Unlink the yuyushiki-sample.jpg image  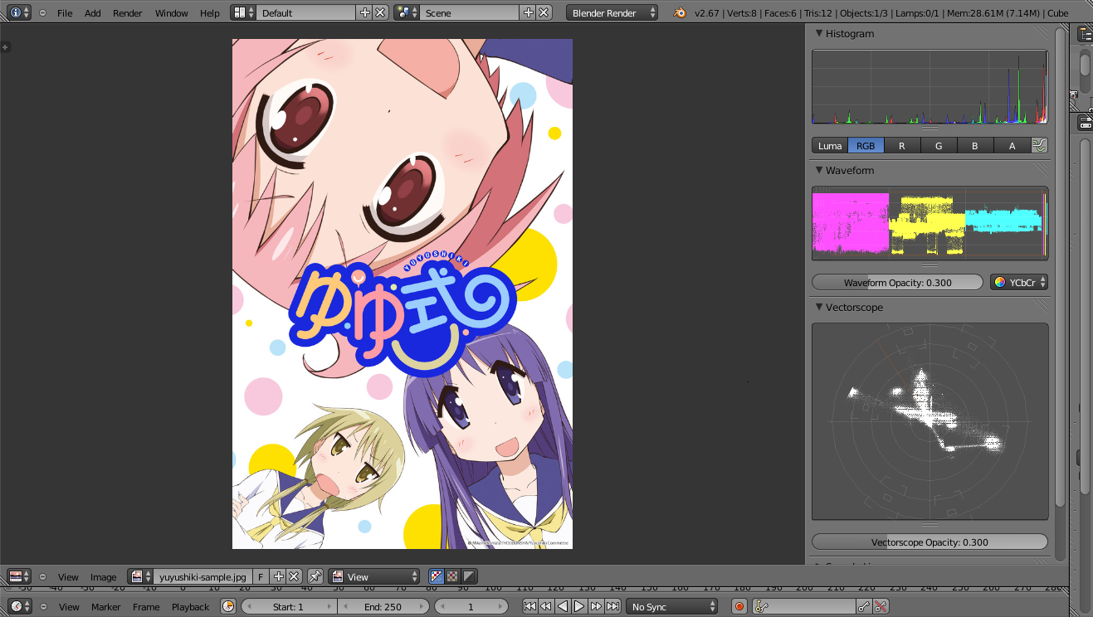point(294,576)
